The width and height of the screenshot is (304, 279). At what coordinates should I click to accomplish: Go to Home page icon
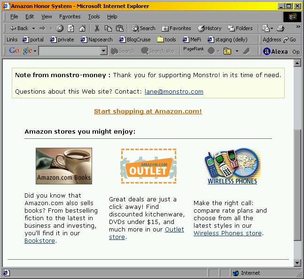pos(82,28)
